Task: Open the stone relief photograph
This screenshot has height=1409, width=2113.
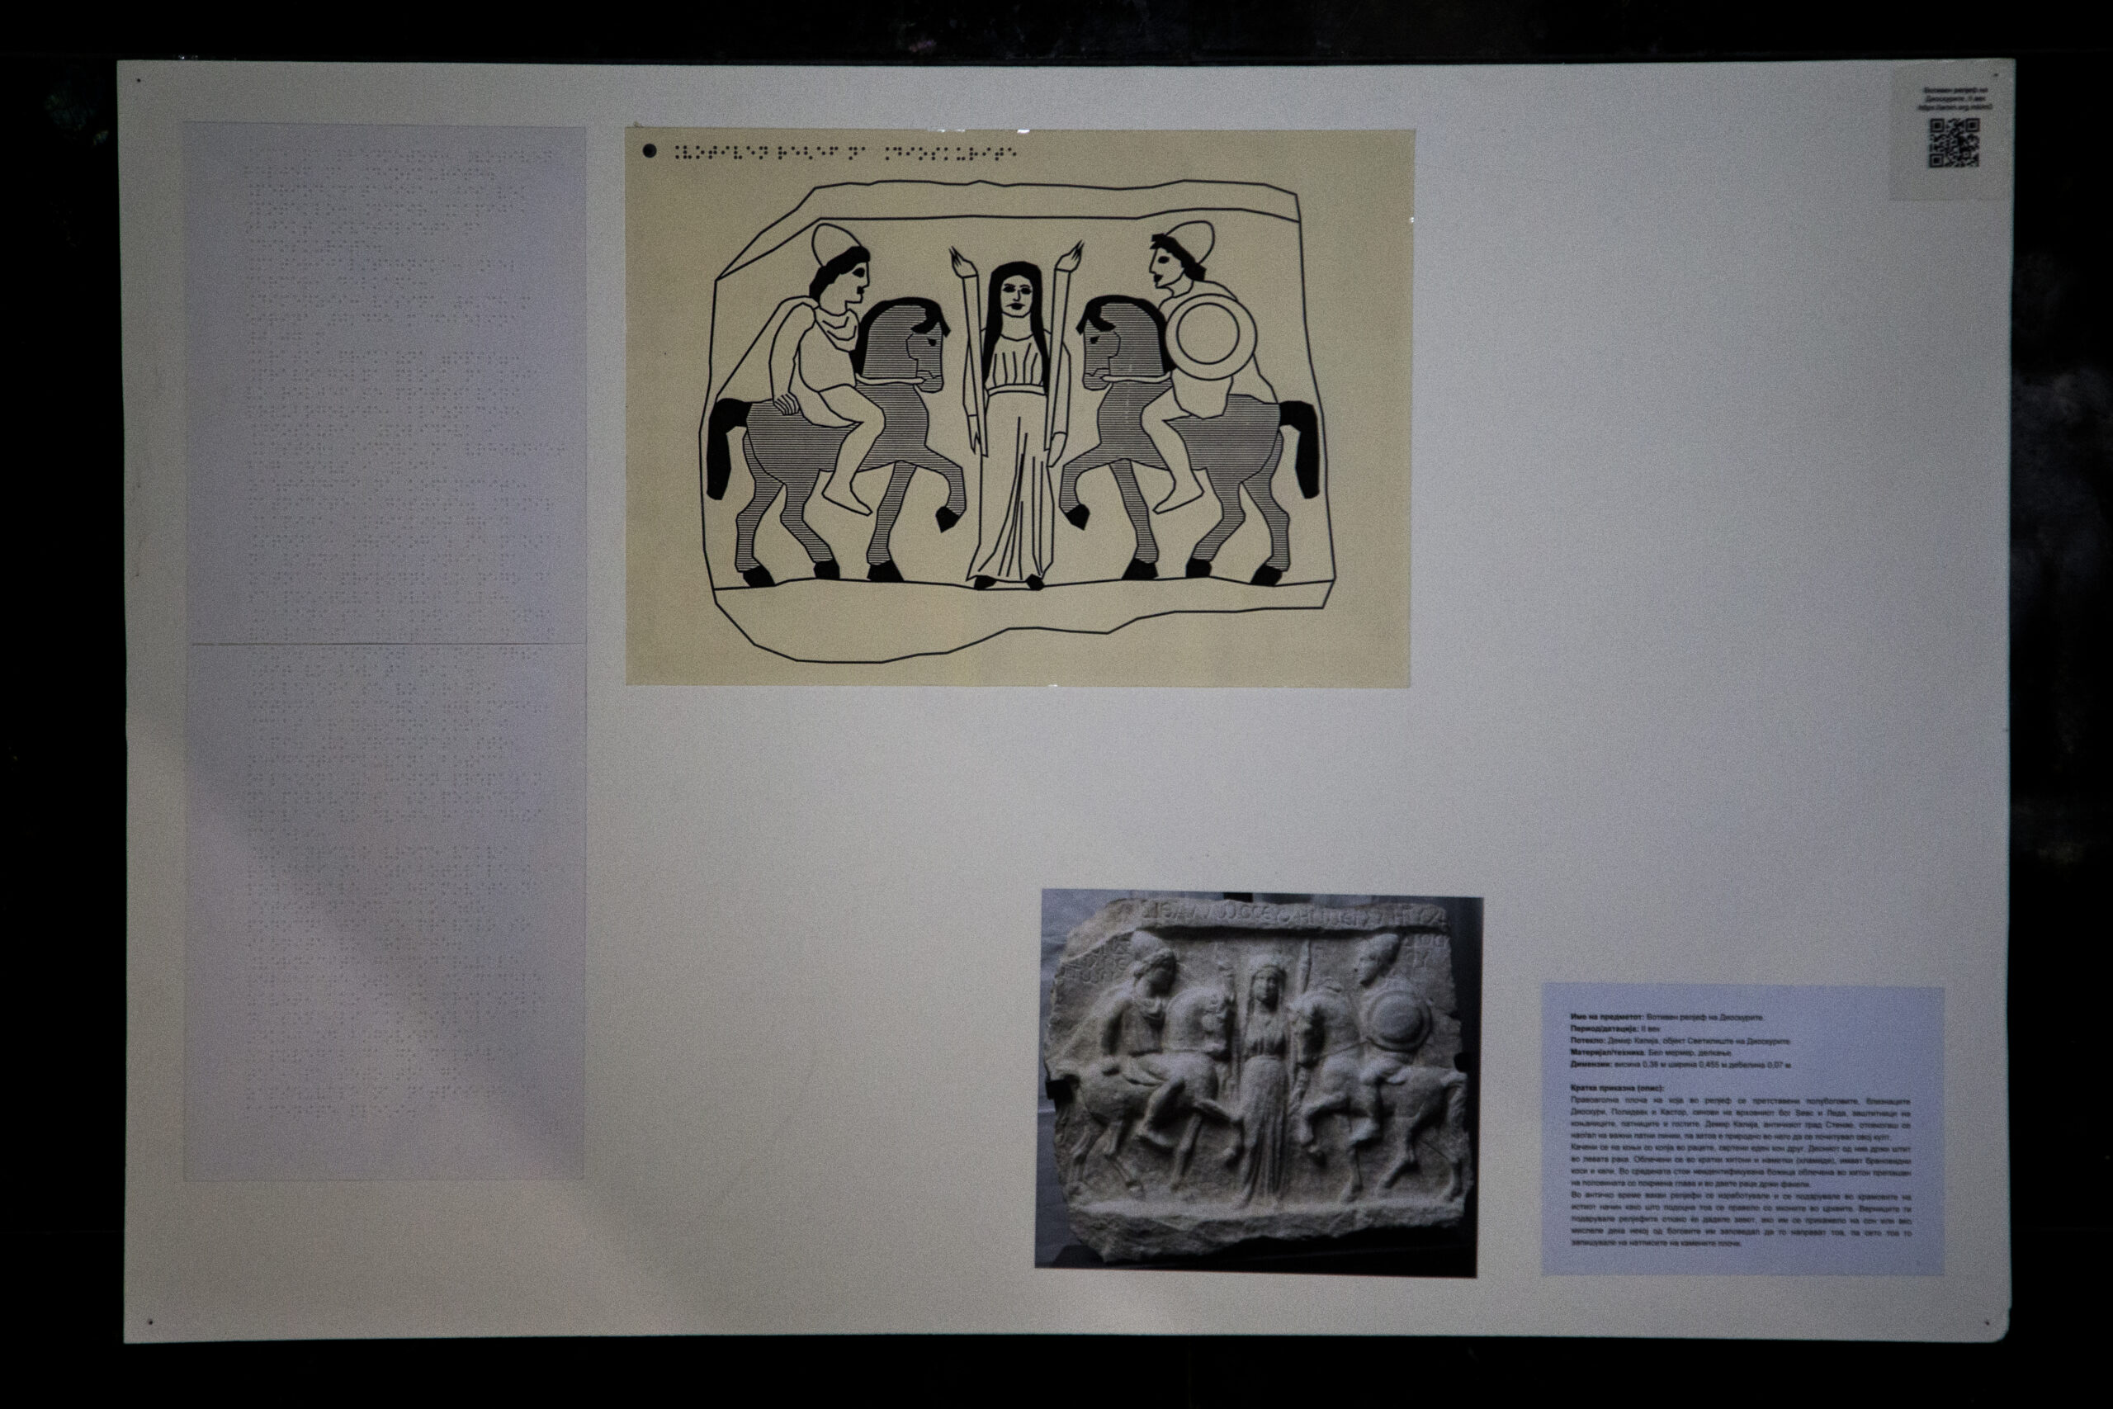Action: click(x=1257, y=1081)
